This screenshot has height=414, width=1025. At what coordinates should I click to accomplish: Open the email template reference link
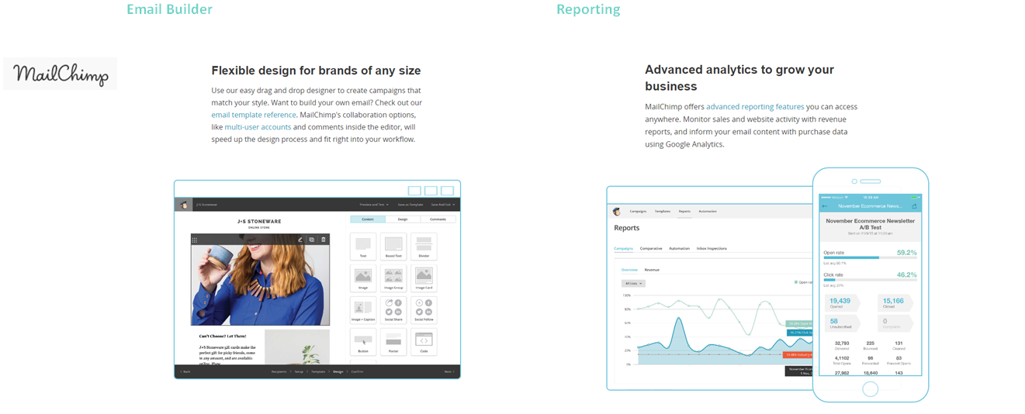coord(254,115)
